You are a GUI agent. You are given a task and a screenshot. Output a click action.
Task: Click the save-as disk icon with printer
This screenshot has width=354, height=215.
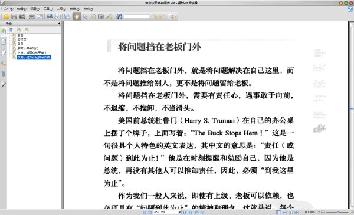[22, 16]
